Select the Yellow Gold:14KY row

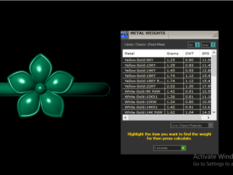167,70
